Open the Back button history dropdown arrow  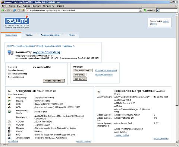coord(5,10)
